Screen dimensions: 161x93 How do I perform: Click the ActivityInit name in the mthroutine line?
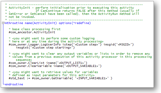(44, 23)
